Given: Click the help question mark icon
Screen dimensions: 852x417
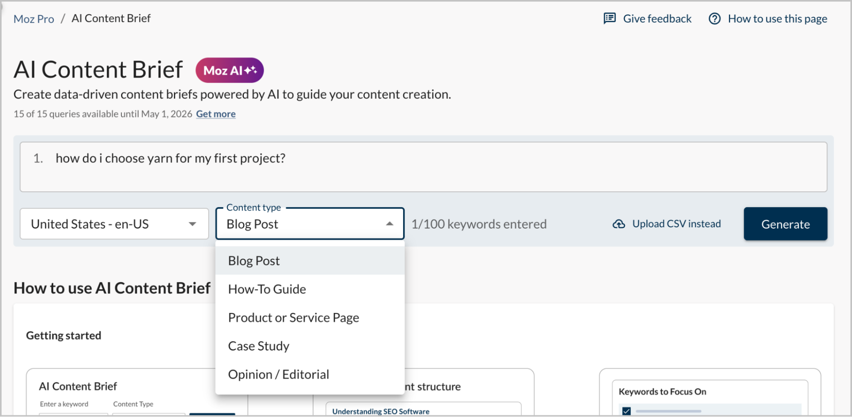Looking at the screenshot, I should click(714, 19).
